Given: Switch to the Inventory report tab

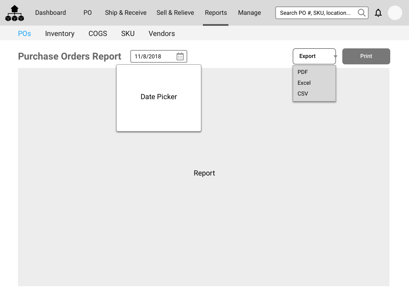Looking at the screenshot, I should pos(60,34).
